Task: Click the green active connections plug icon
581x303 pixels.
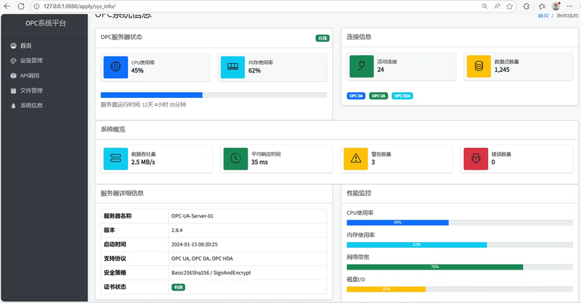Action: pyautogui.click(x=361, y=67)
